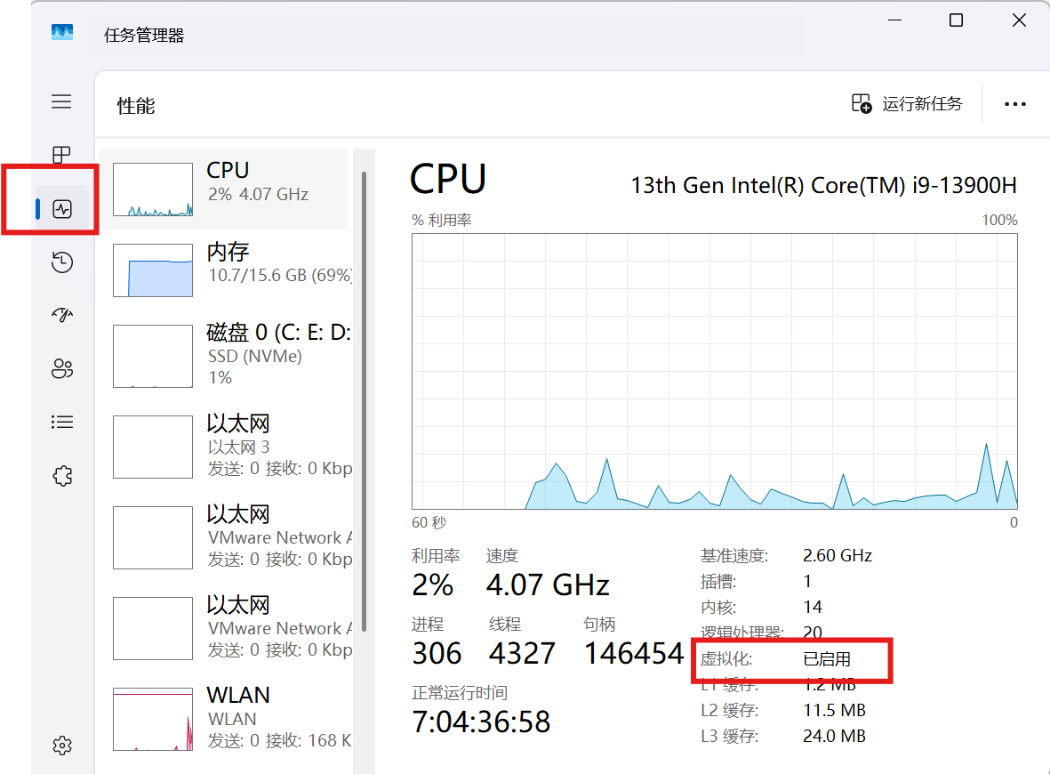Screen dimensions: 1050x774
Task: Open the Startup apps icon
Action: click(61, 315)
